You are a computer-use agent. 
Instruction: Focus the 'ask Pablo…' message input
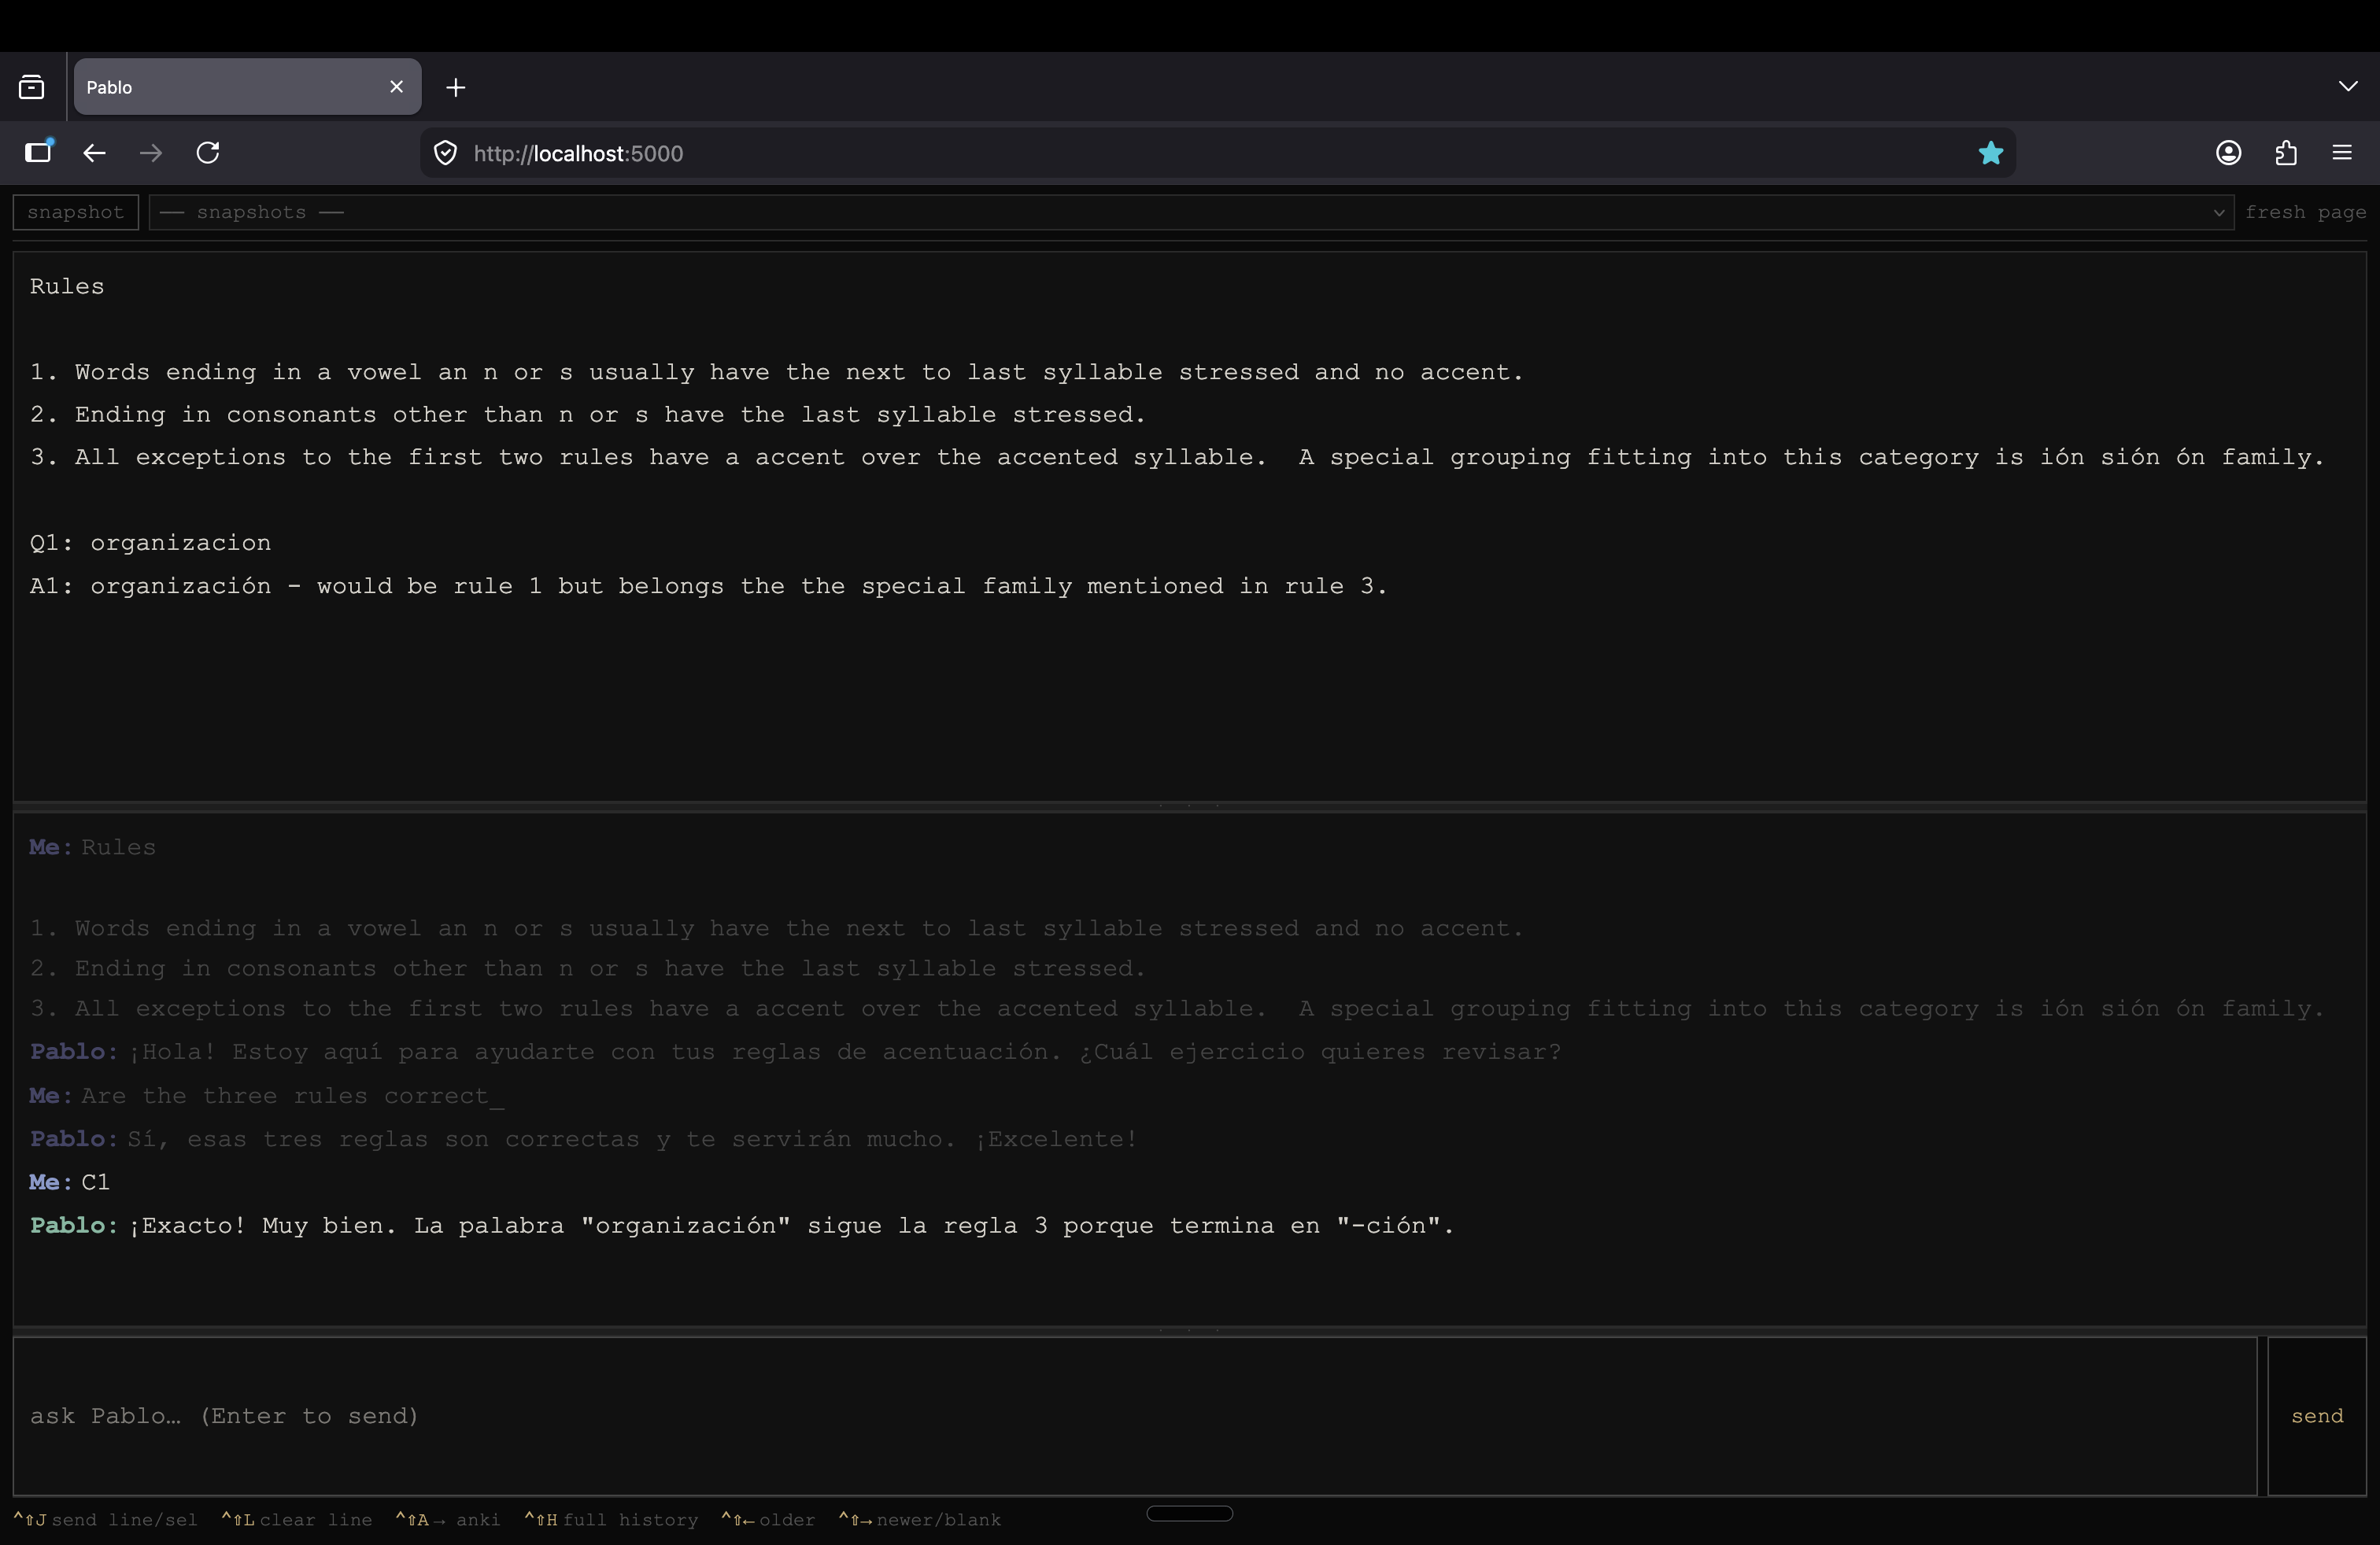click(1134, 1416)
